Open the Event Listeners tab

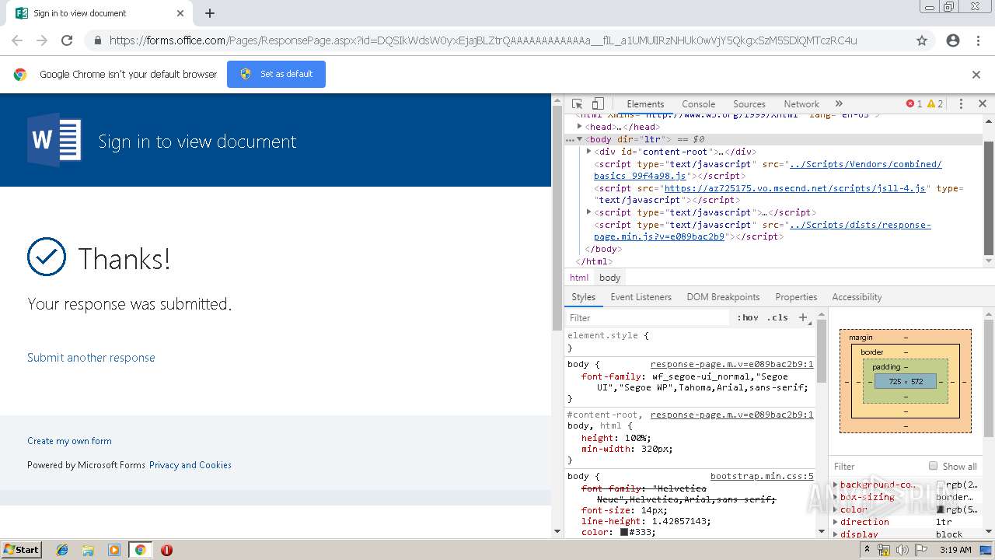pos(641,297)
